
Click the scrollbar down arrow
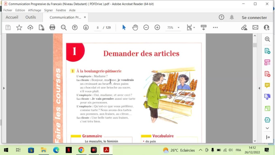point(255,141)
